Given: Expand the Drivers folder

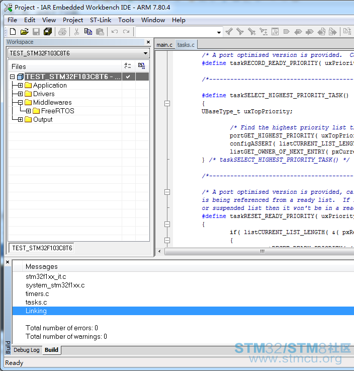Looking at the screenshot, I should [20, 94].
